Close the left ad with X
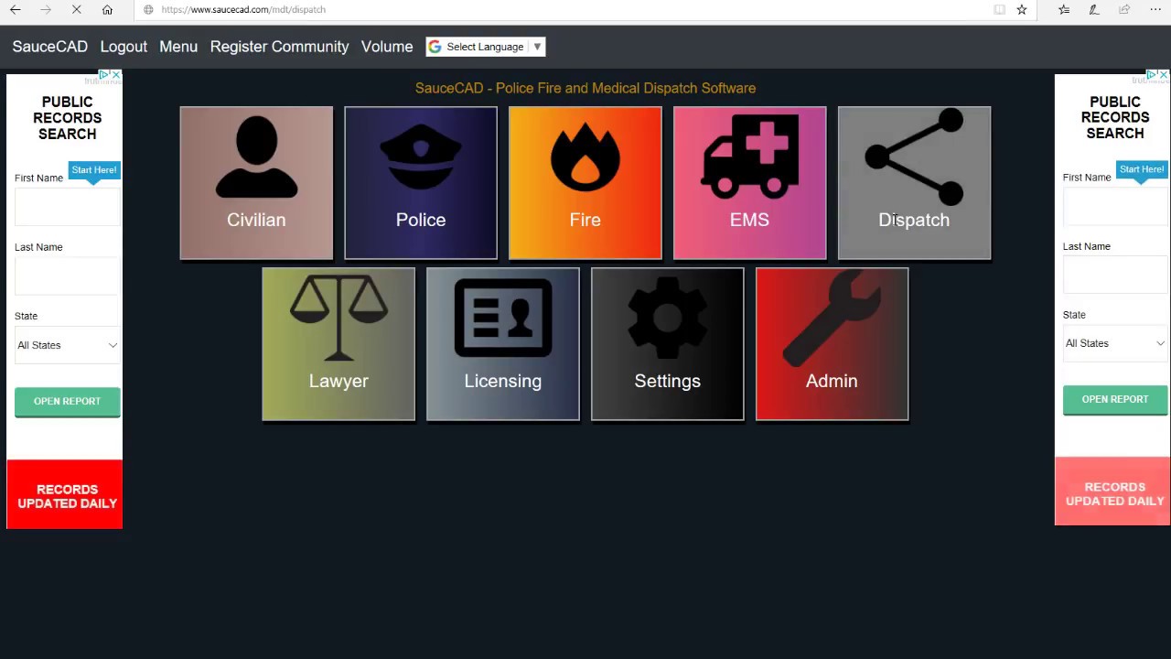1171x659 pixels. point(116,75)
